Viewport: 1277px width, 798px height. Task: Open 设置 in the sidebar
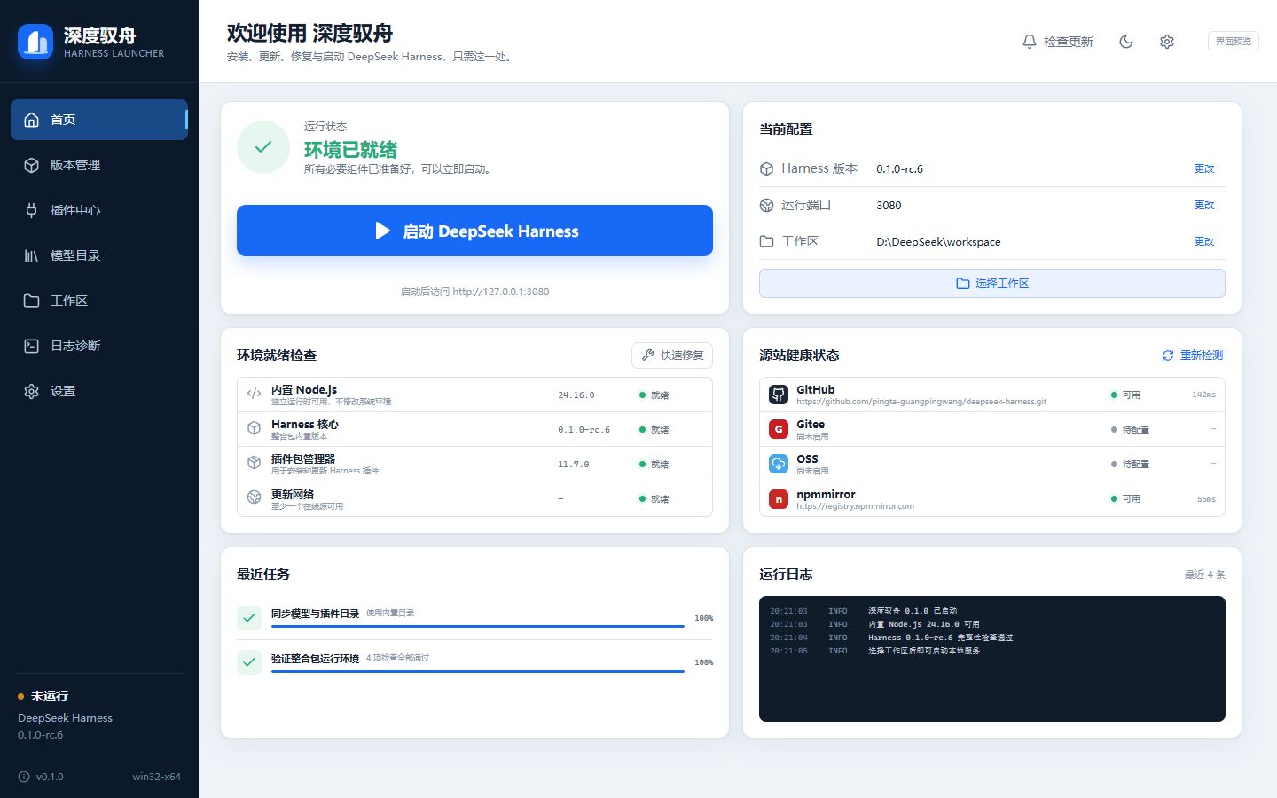pos(99,391)
